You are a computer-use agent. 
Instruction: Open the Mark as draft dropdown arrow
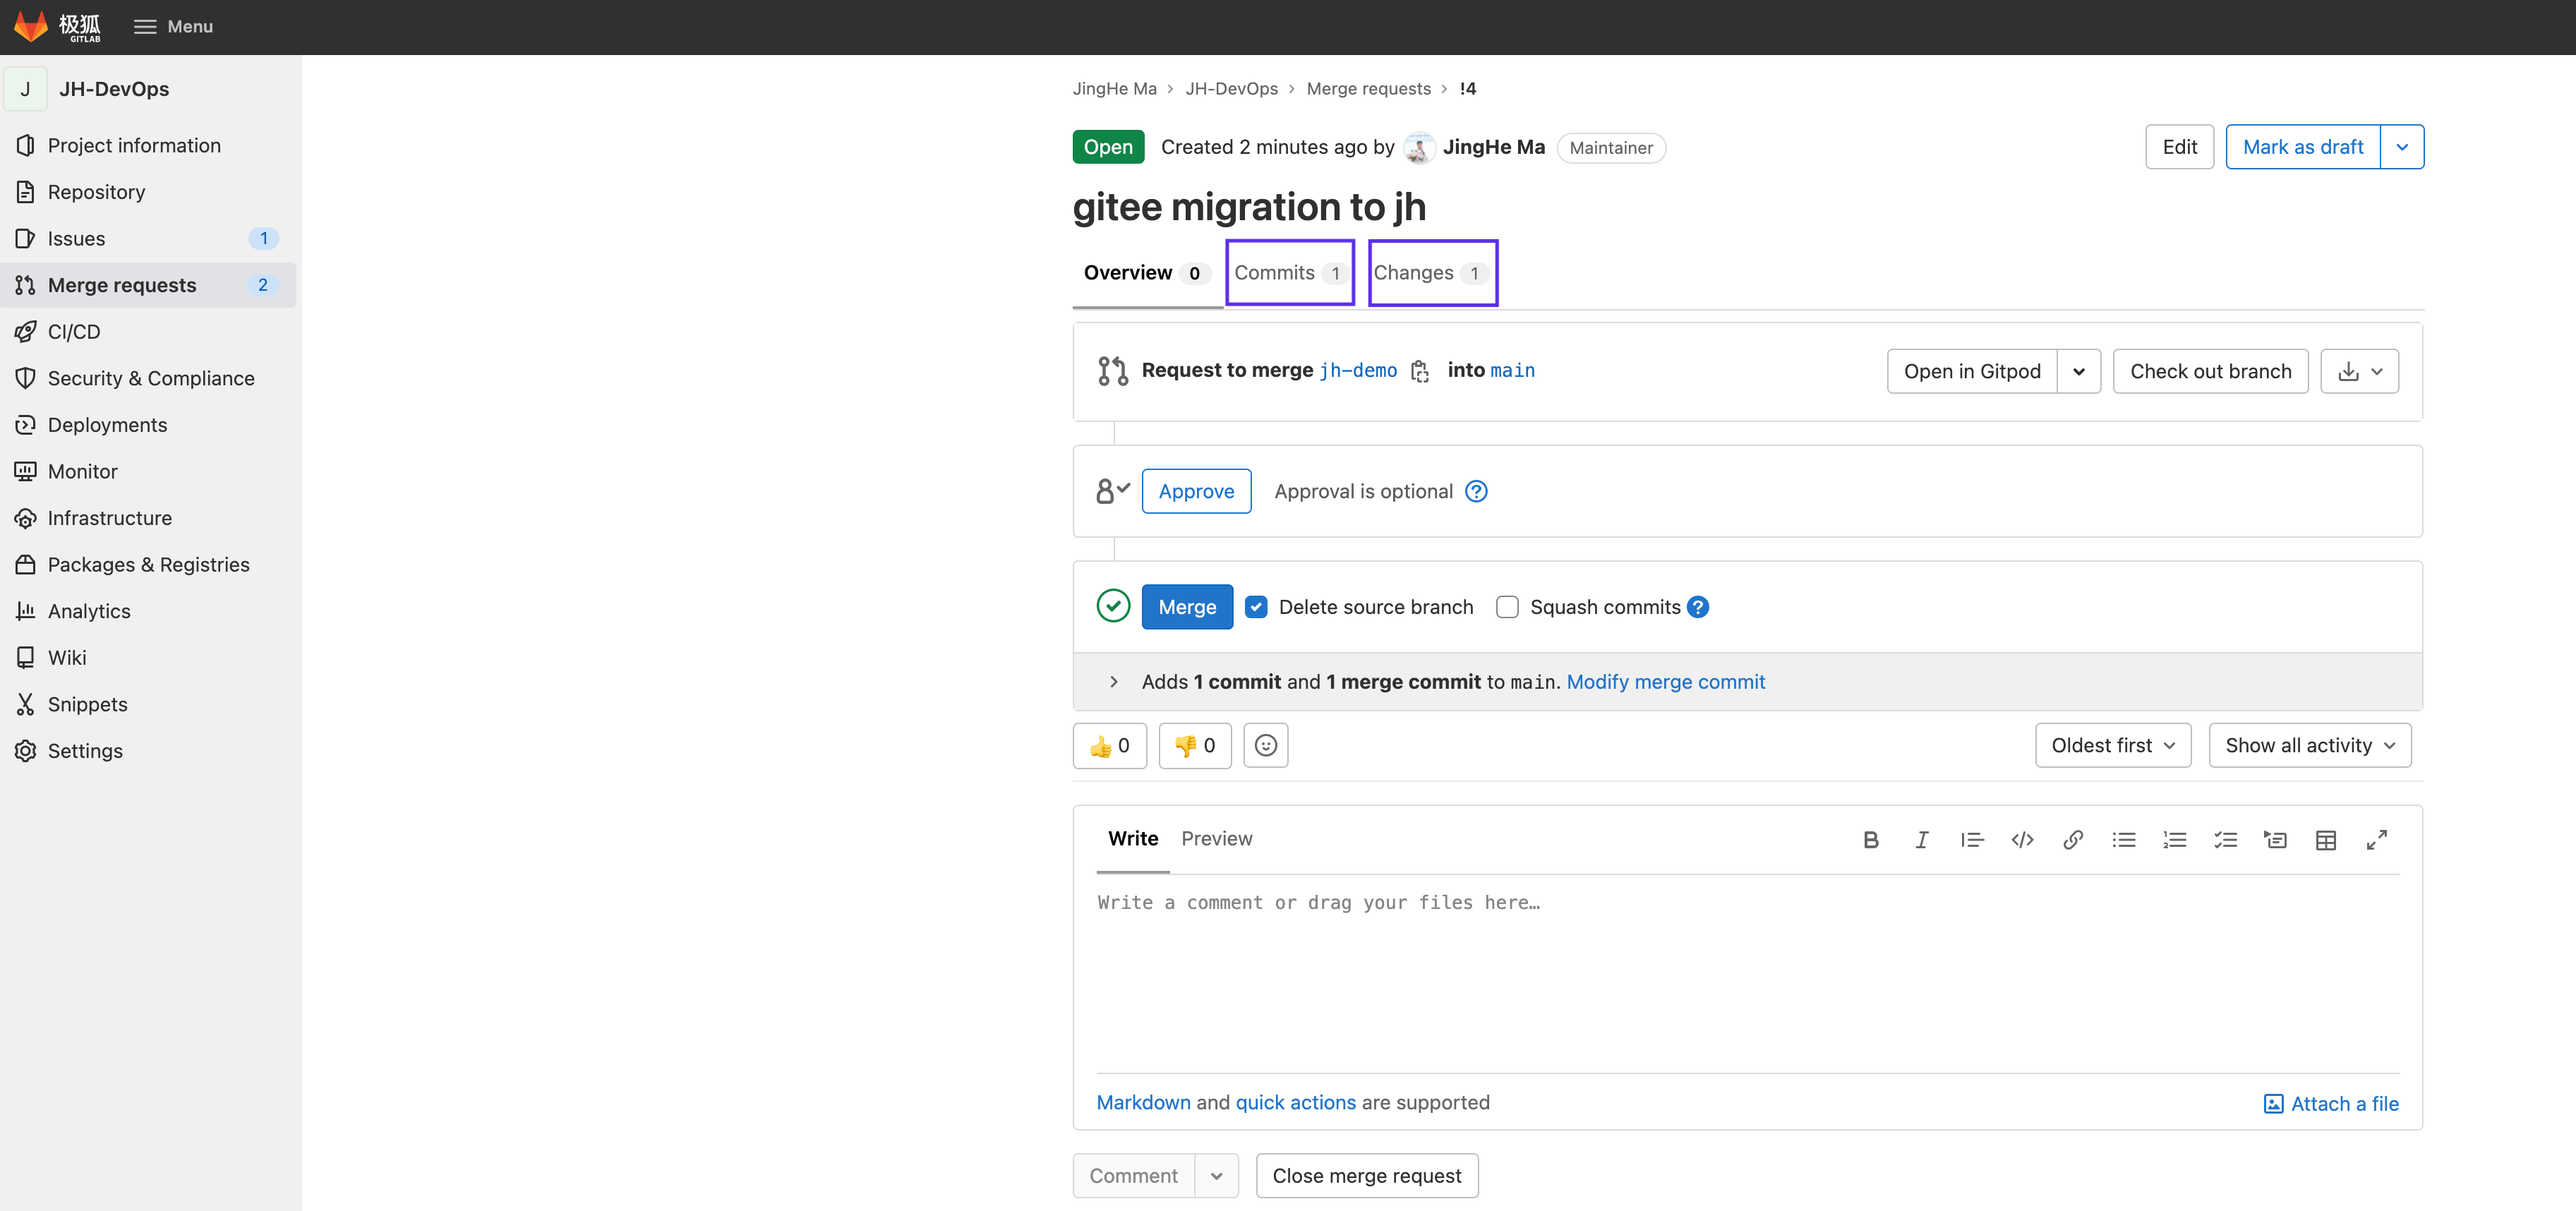coord(2401,147)
